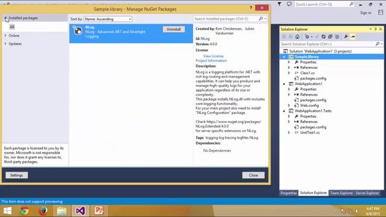The height and width of the screenshot is (217, 386).
Task: Open the account settings avatar icon
Action: click(x=381, y=13)
